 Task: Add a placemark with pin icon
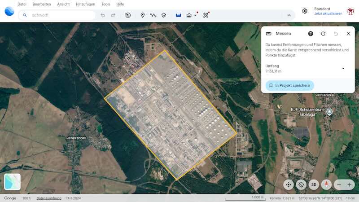pyautogui.click(x=142, y=15)
